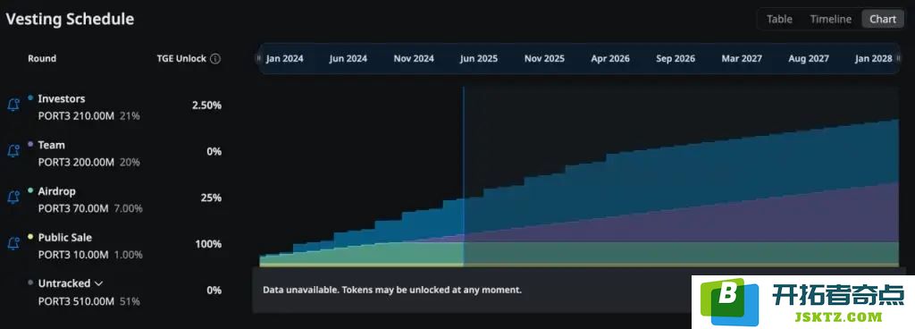Click the Investors blue color dot
The image size is (915, 329).
pos(30,98)
